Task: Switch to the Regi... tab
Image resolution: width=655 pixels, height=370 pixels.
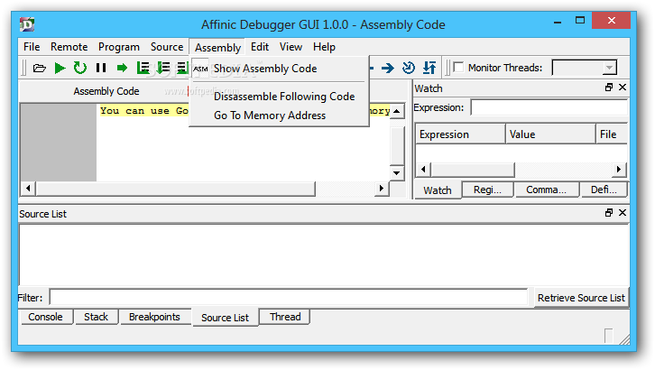Action: (x=487, y=190)
